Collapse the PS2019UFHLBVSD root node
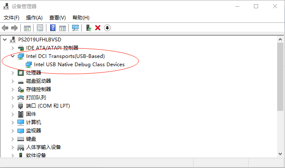The width and height of the screenshot is (285, 168). tap(5, 39)
